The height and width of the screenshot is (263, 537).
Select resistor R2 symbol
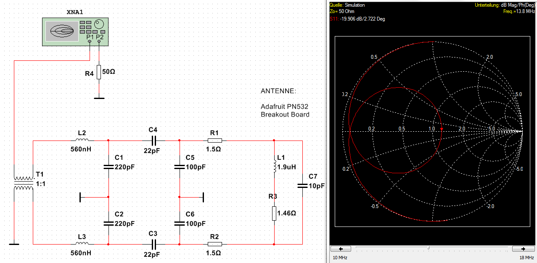pos(215,244)
